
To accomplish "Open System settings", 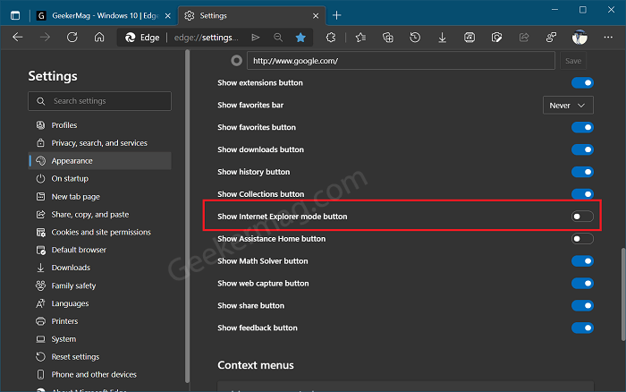I will click(x=100, y=339).
